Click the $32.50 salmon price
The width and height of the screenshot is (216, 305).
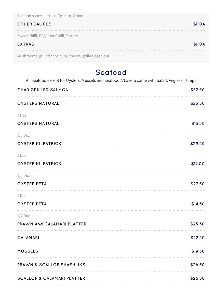[197, 90]
